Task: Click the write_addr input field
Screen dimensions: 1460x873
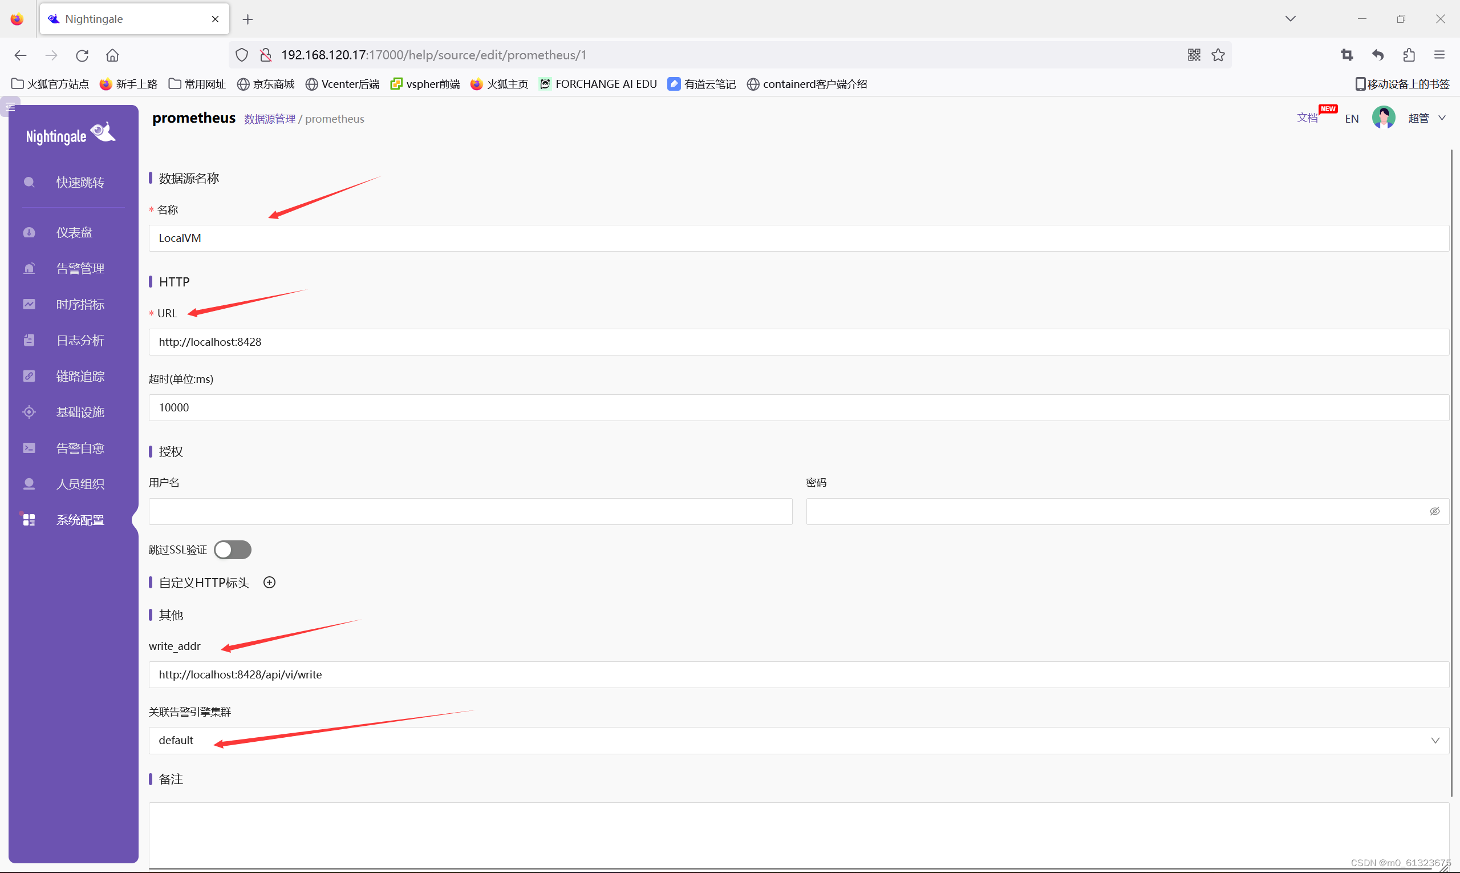Action: (798, 675)
